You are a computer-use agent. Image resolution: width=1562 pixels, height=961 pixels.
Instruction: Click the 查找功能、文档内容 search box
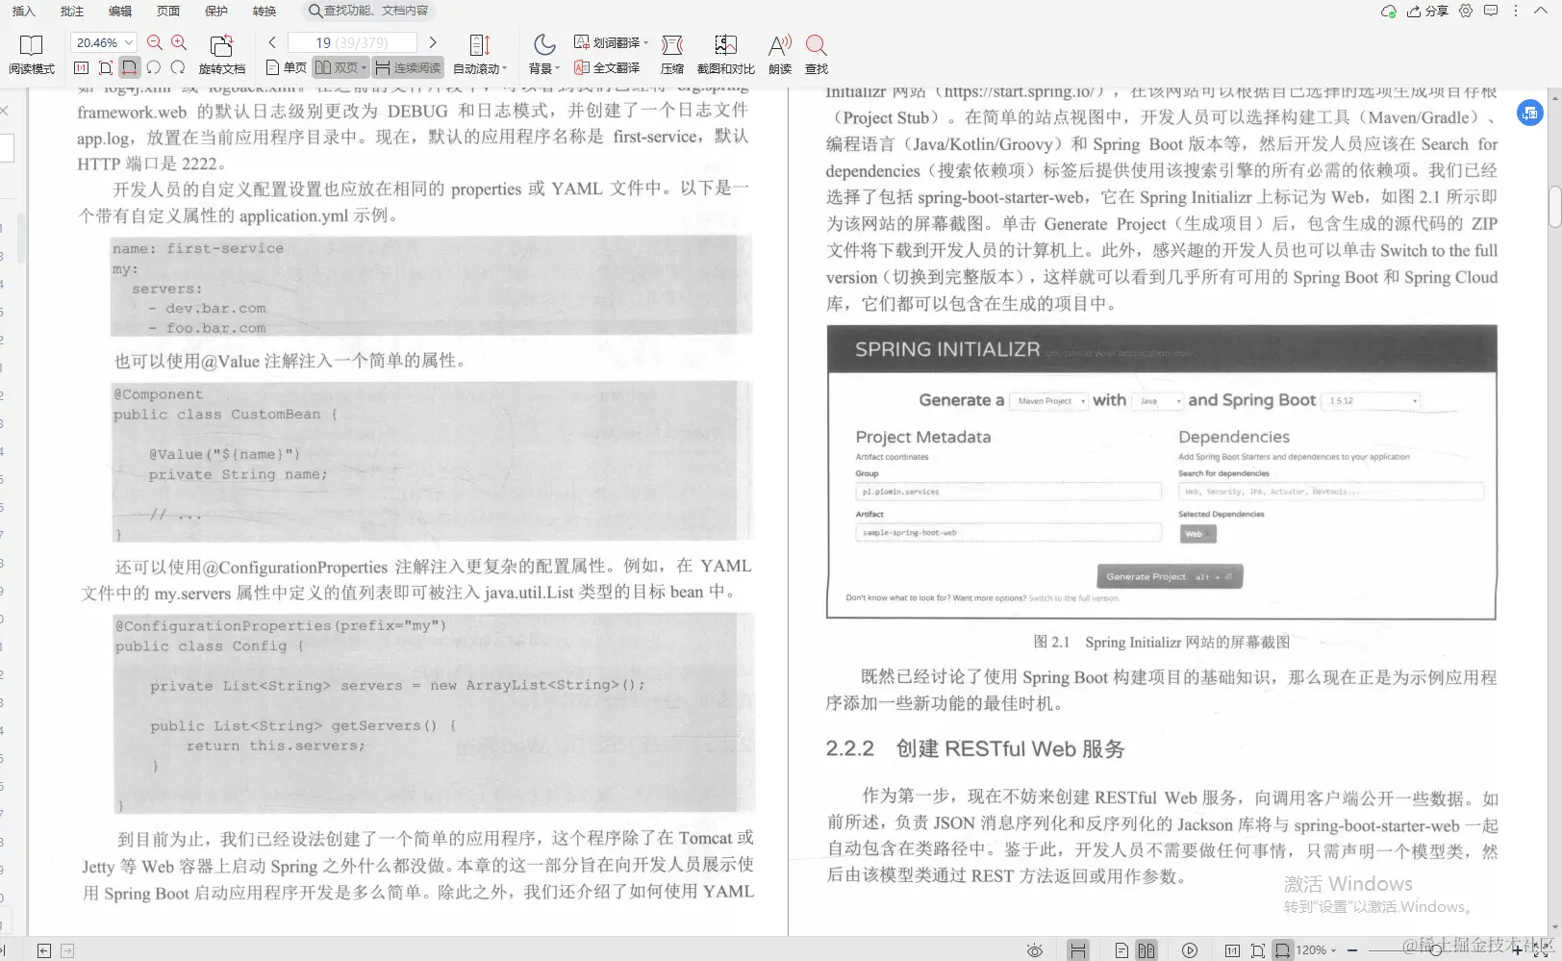[x=367, y=12]
